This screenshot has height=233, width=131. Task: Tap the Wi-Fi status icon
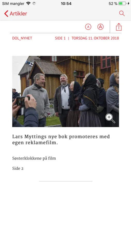(x=28, y=3)
